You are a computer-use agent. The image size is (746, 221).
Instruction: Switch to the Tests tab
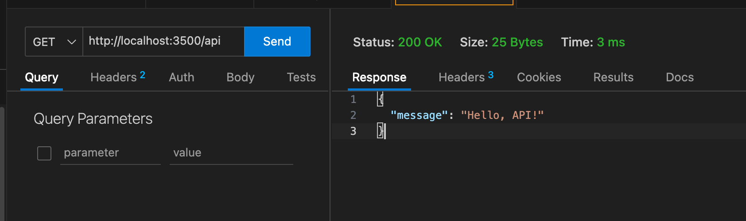click(301, 77)
